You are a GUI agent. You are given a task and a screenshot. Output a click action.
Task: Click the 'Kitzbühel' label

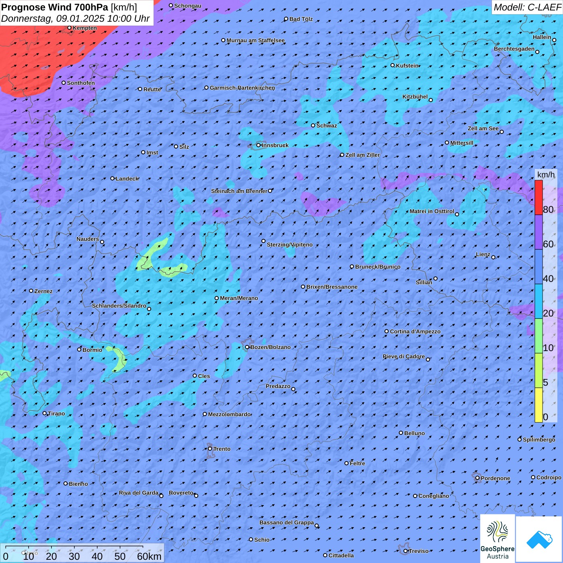415,97
